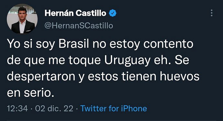
Task: Click the 02 dic. 22 tweet date
Action: click(x=54, y=108)
